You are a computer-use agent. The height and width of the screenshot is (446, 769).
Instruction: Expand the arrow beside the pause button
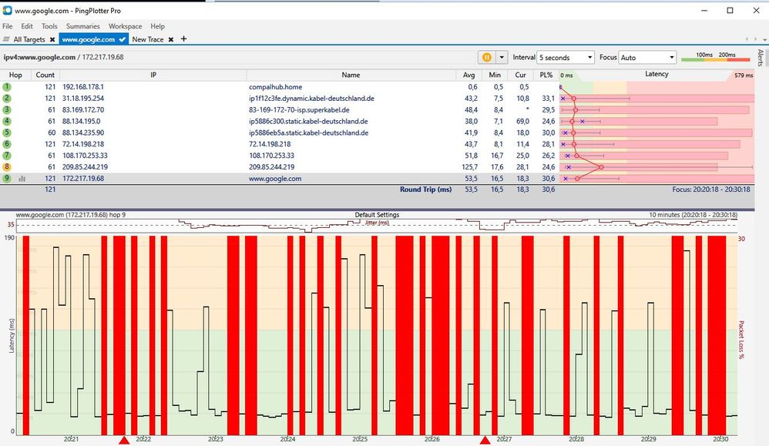coord(503,57)
